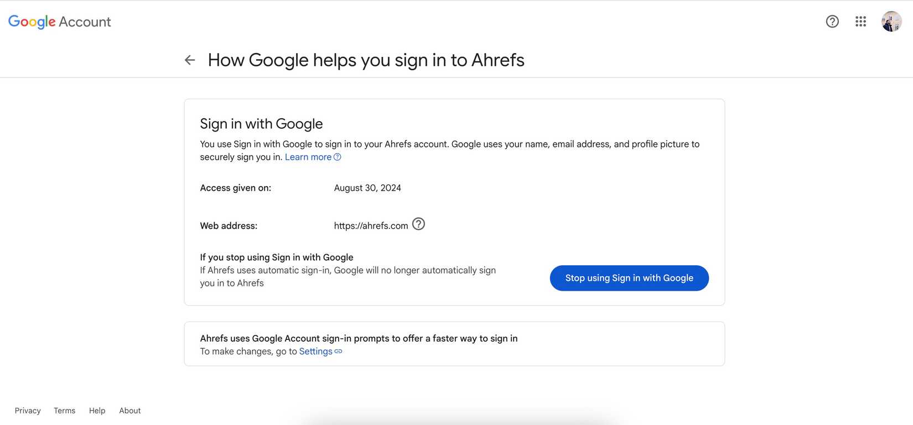Open the help question mark icon in header
The width and height of the screenshot is (913, 425).
pos(832,22)
